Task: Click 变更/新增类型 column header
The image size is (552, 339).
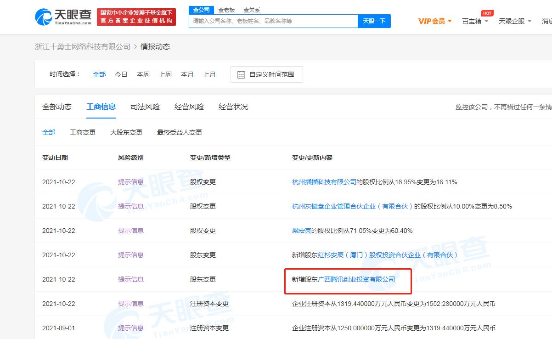Action: tap(210, 158)
